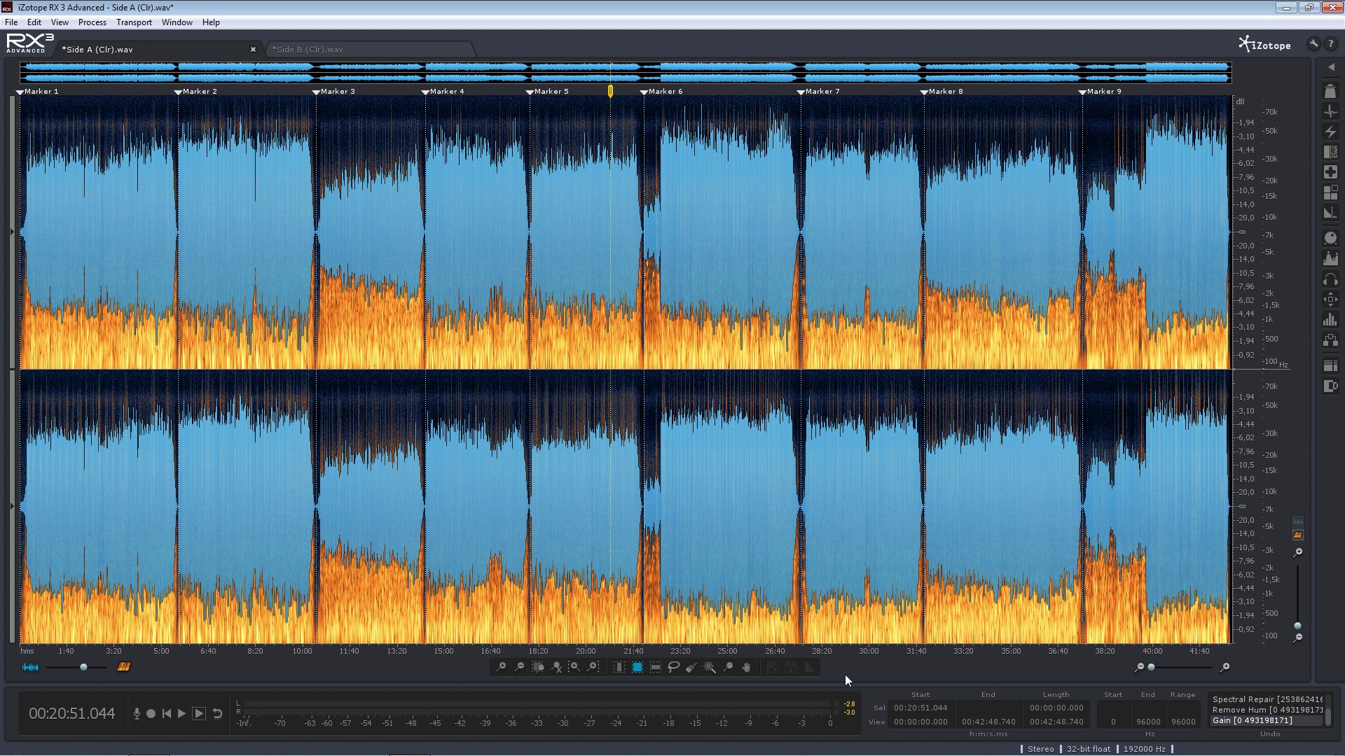Select the lasso selection tool
Screen dimensions: 1345x756
(x=674, y=667)
